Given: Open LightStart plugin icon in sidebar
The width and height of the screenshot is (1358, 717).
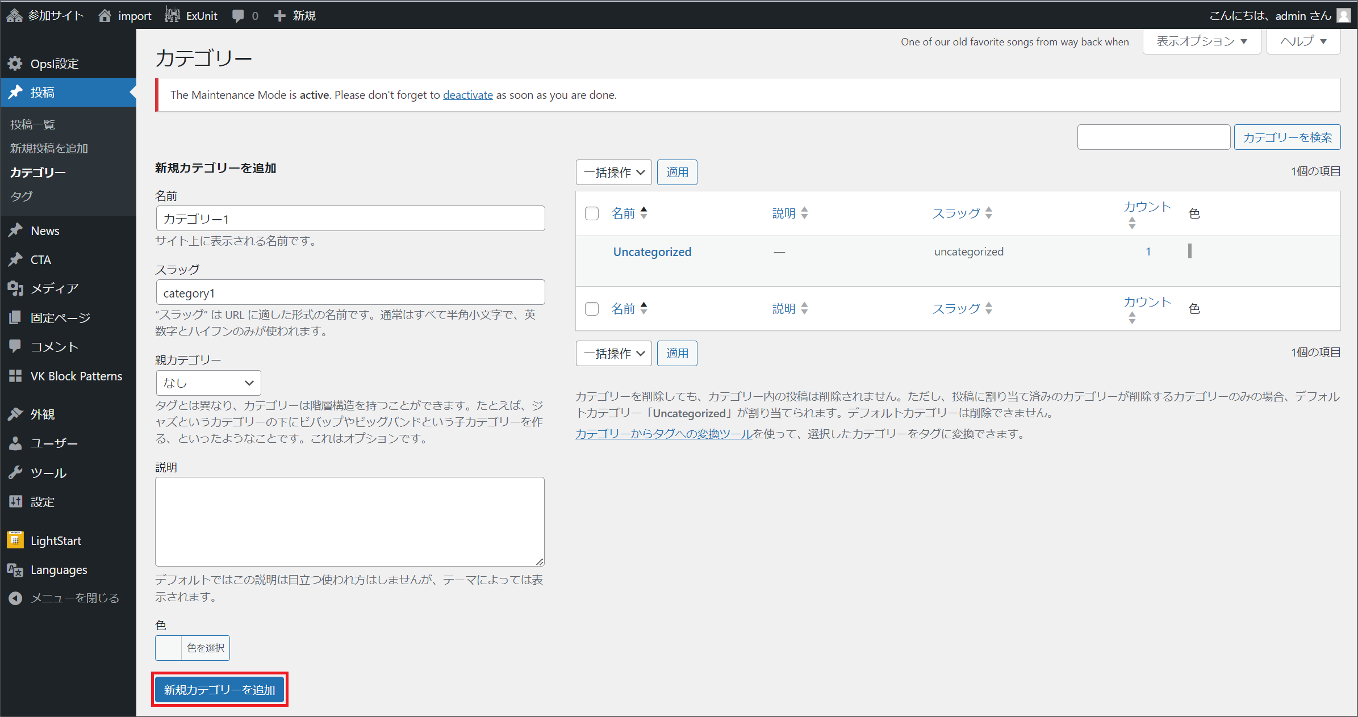Looking at the screenshot, I should (x=15, y=540).
